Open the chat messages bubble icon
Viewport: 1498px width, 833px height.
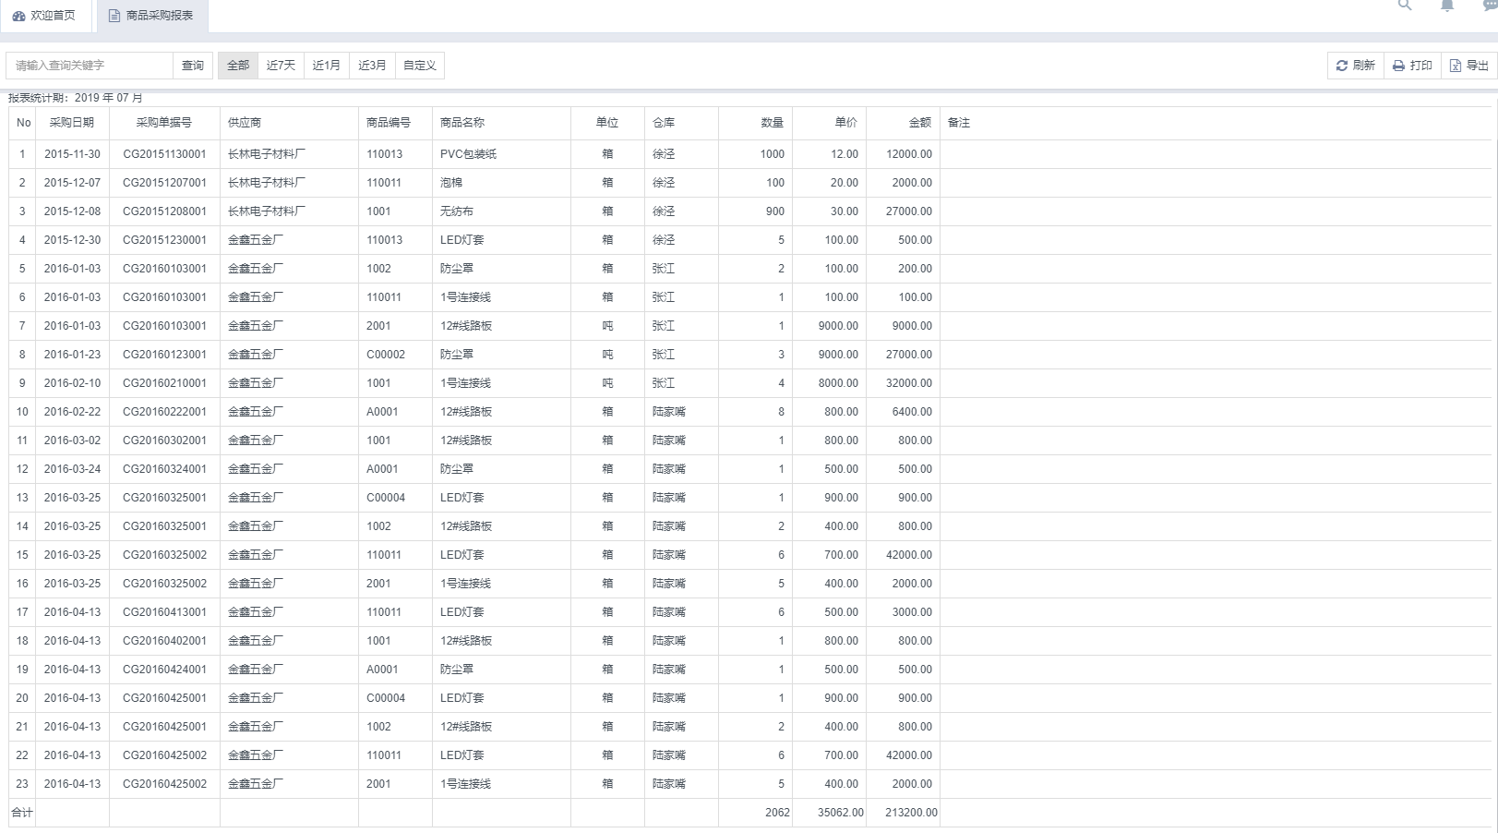(x=1489, y=6)
